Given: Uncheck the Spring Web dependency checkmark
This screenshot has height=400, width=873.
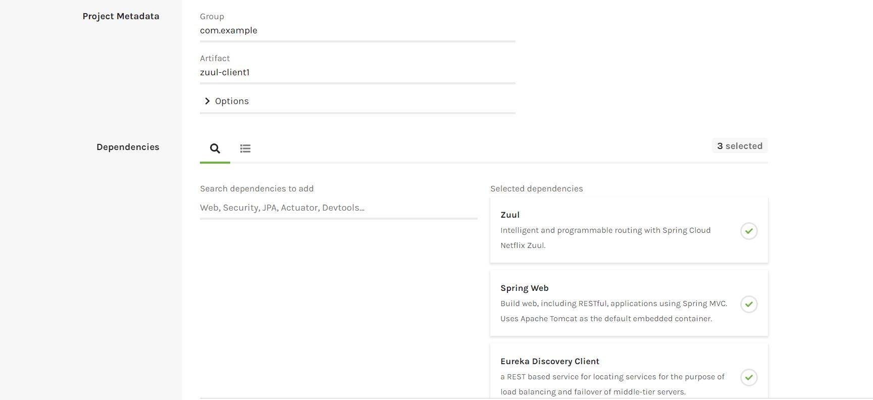Looking at the screenshot, I should (749, 305).
